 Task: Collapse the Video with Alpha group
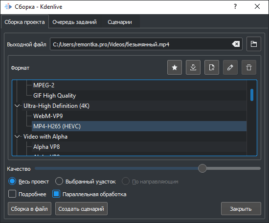tap(17, 137)
